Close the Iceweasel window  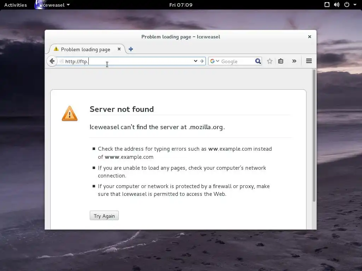coord(310,37)
